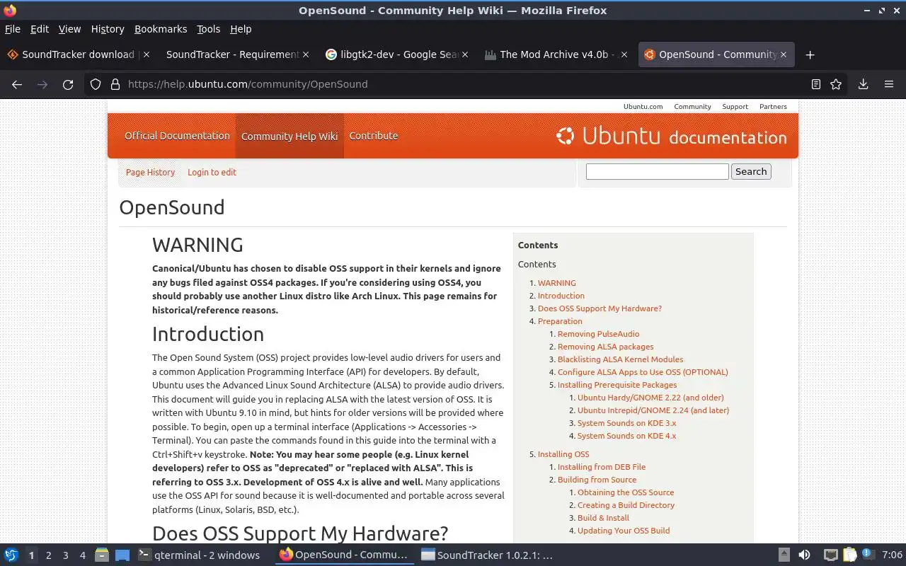Open file manager from taskbar
The height and width of the screenshot is (566, 906).
pos(102,555)
